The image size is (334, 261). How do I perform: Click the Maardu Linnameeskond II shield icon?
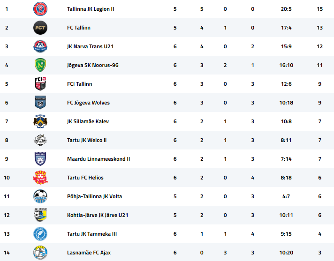(40, 159)
